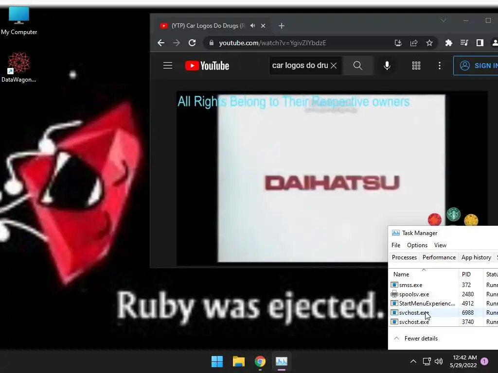
Task: Click the Daihatsu video player
Action: point(332,178)
